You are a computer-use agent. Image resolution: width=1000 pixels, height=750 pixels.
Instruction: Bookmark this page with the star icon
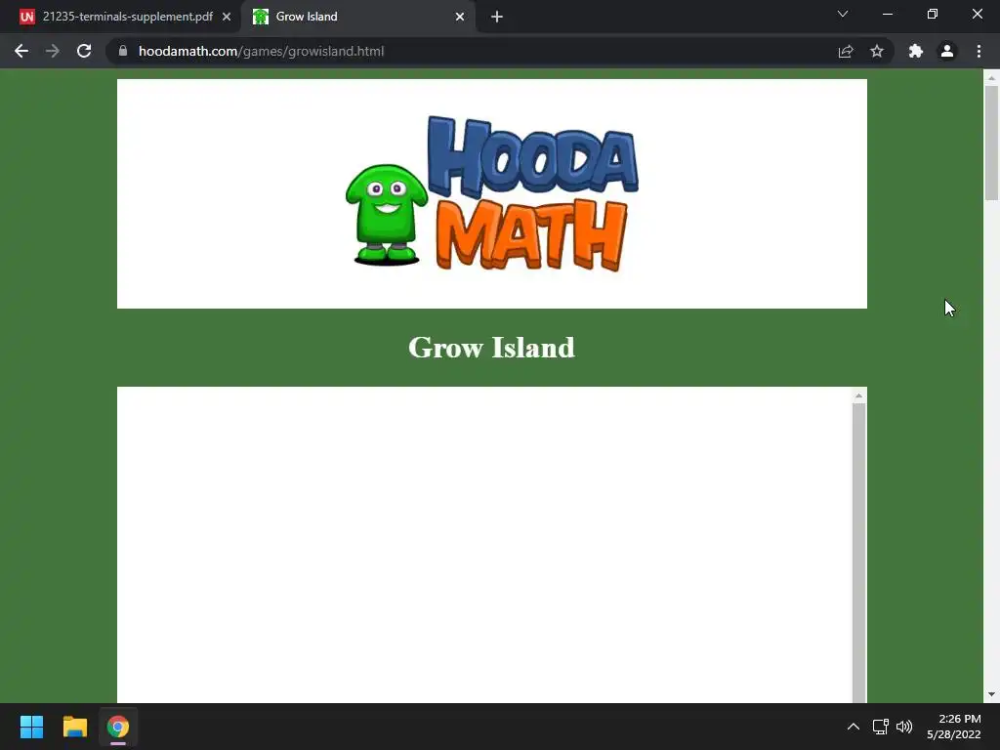click(877, 51)
